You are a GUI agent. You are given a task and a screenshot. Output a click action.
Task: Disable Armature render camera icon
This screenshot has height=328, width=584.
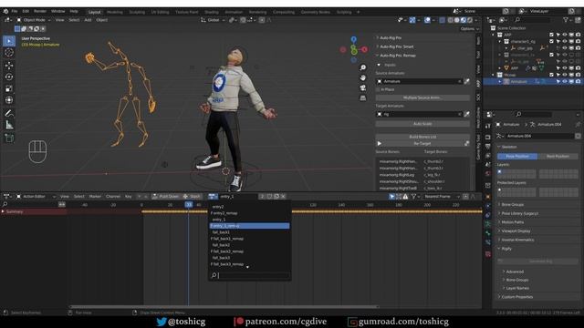tap(578, 81)
